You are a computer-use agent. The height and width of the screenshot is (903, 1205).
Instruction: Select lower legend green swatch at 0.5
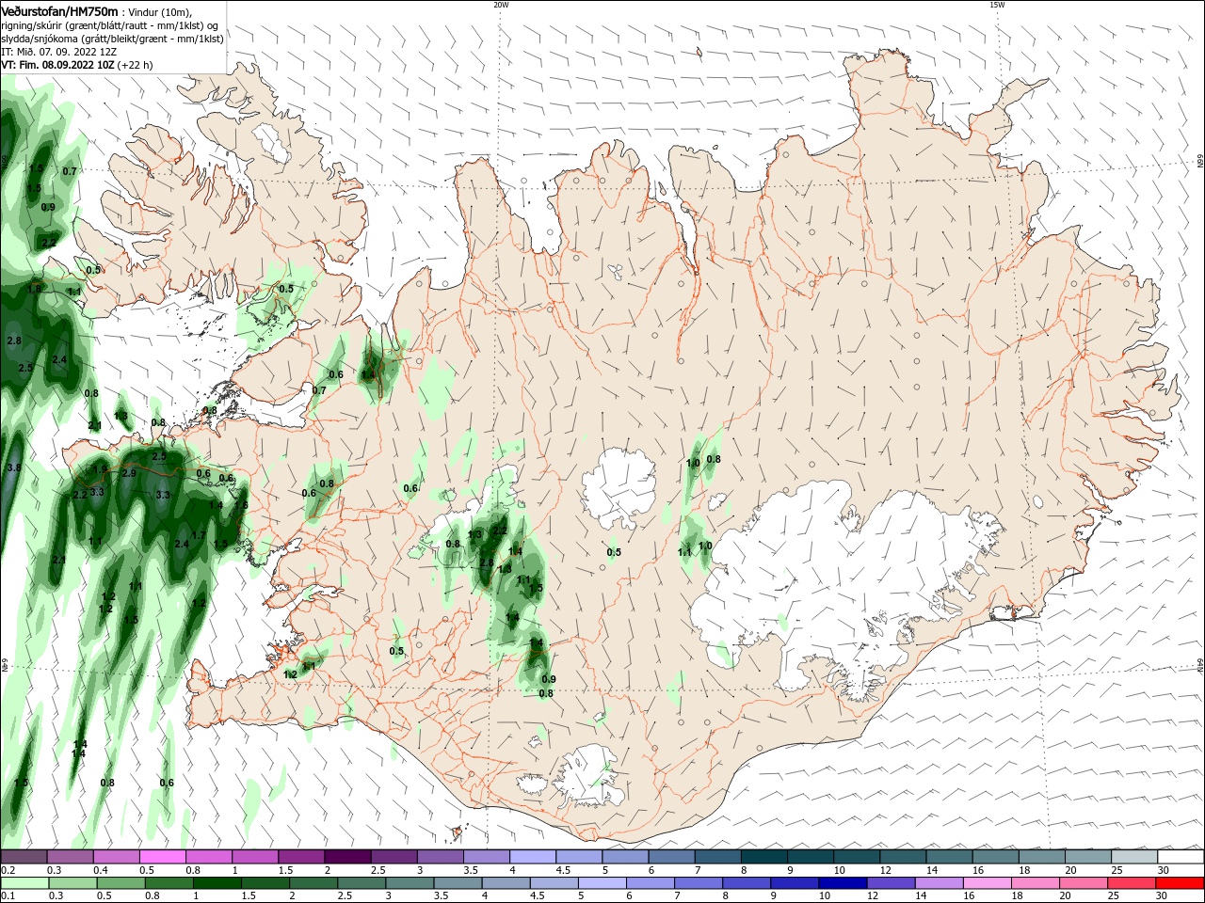click(121, 883)
